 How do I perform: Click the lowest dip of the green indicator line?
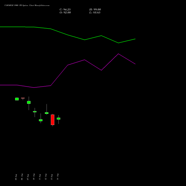[118, 43]
